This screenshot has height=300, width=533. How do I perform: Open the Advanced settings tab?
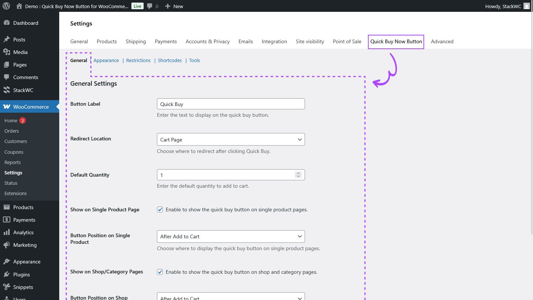pos(442,41)
